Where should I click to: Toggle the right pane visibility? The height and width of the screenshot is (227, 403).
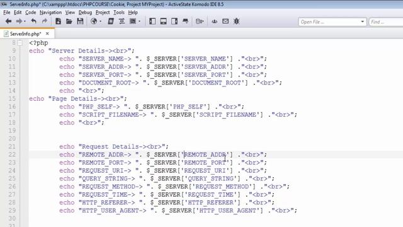click(x=174, y=21)
